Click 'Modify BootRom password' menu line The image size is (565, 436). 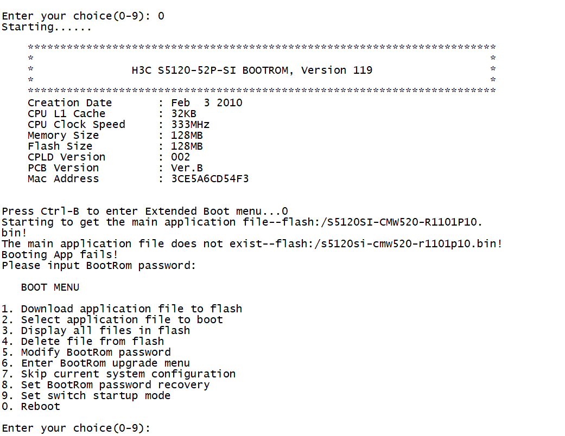86,352
